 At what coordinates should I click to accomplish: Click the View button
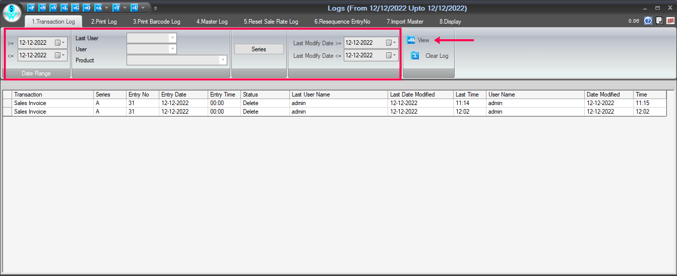[x=418, y=40]
